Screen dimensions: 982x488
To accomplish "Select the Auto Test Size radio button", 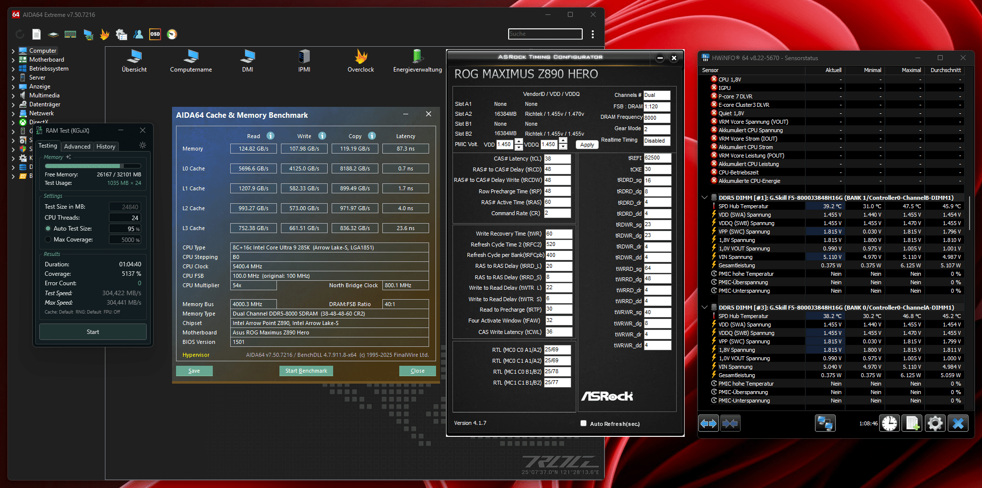I will tap(48, 229).
